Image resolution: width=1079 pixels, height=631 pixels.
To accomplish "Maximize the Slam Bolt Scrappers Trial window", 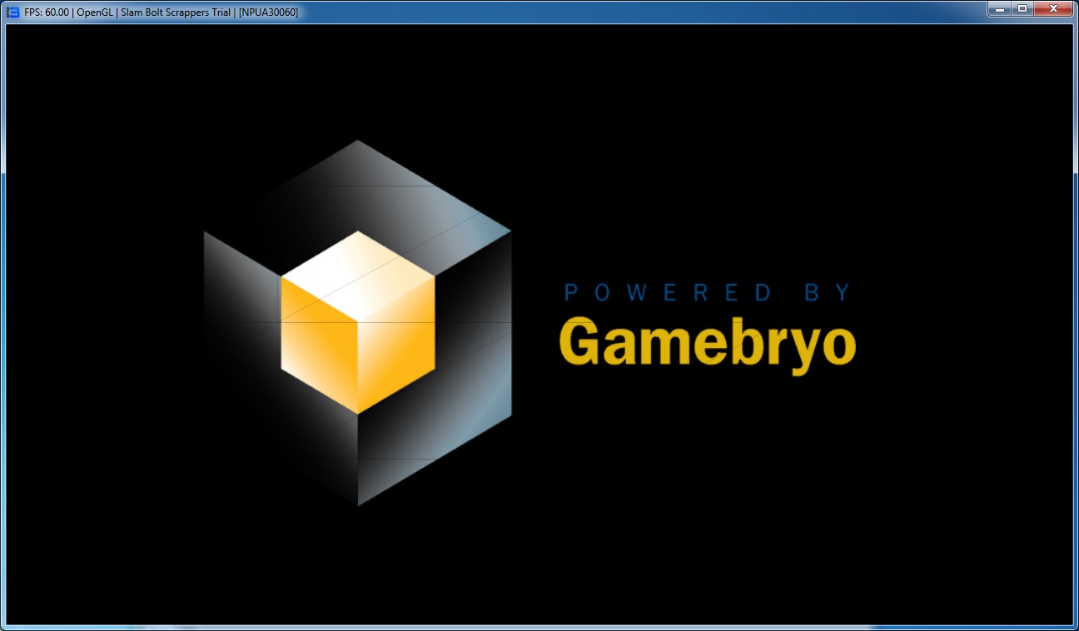I will pos(1022,8).
